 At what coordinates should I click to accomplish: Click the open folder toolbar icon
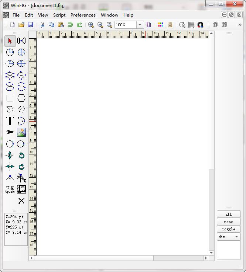click(21, 25)
